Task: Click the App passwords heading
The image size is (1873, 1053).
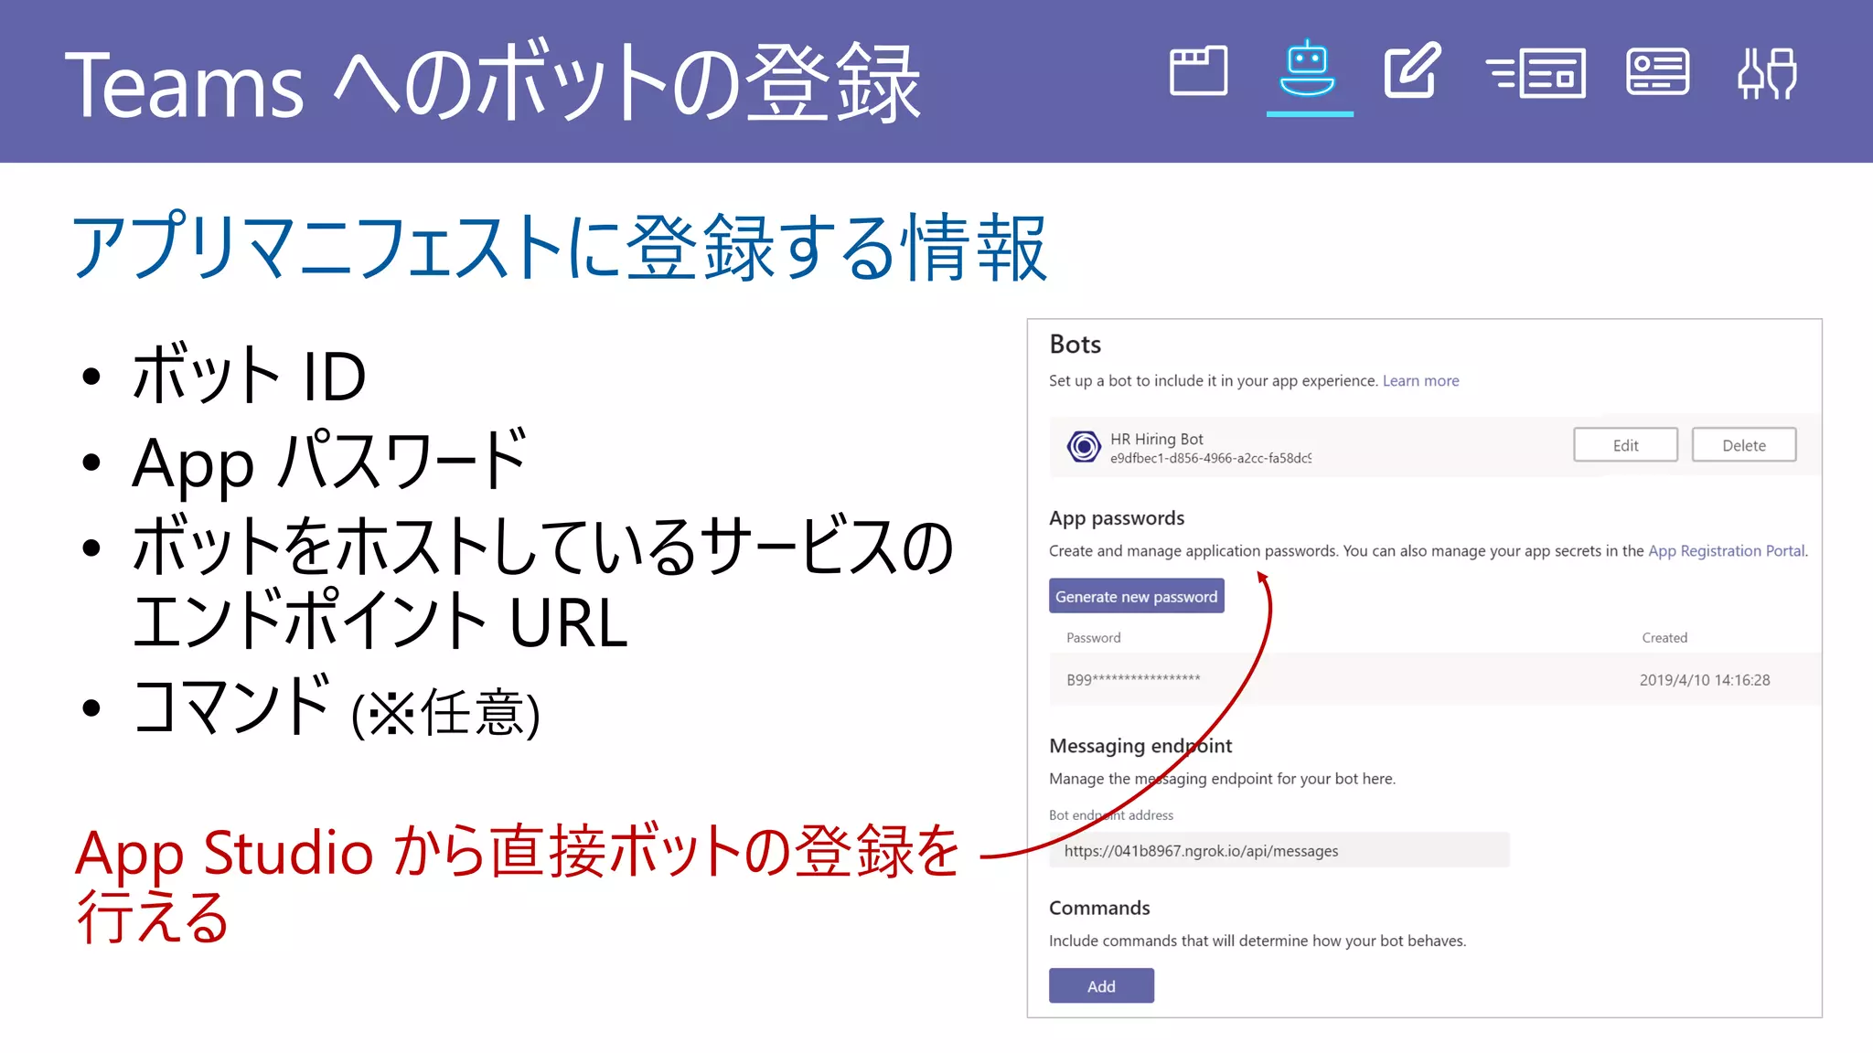Action: click(1117, 517)
